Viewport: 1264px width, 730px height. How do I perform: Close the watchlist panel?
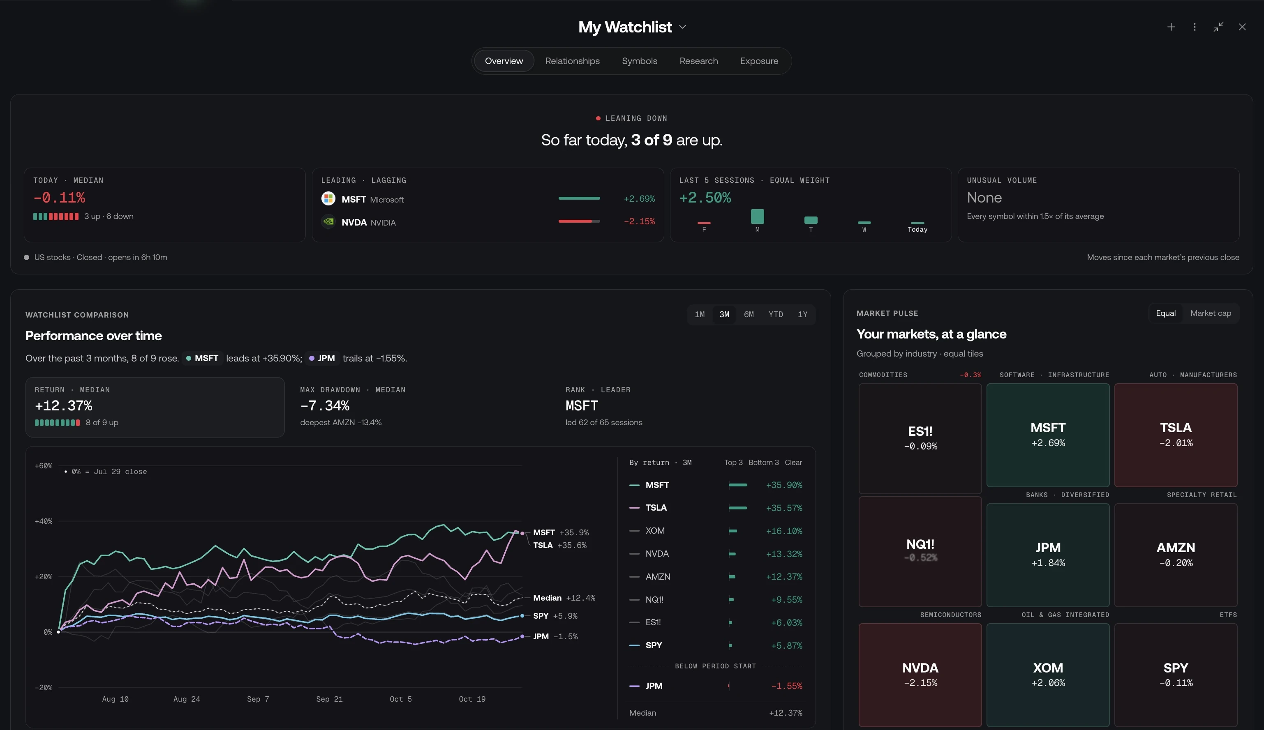1242,27
